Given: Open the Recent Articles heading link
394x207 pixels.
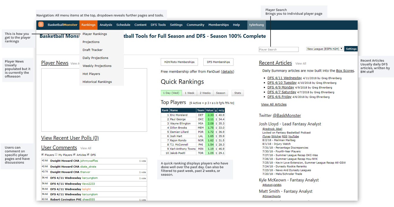Looking at the screenshot, I should tap(275, 63).
